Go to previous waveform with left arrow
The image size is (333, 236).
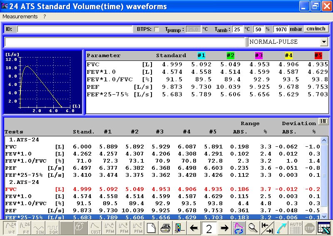[x=194, y=228]
